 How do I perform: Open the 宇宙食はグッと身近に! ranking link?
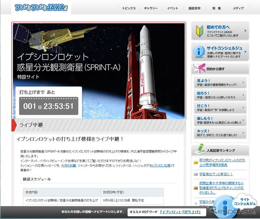[x=216, y=174]
